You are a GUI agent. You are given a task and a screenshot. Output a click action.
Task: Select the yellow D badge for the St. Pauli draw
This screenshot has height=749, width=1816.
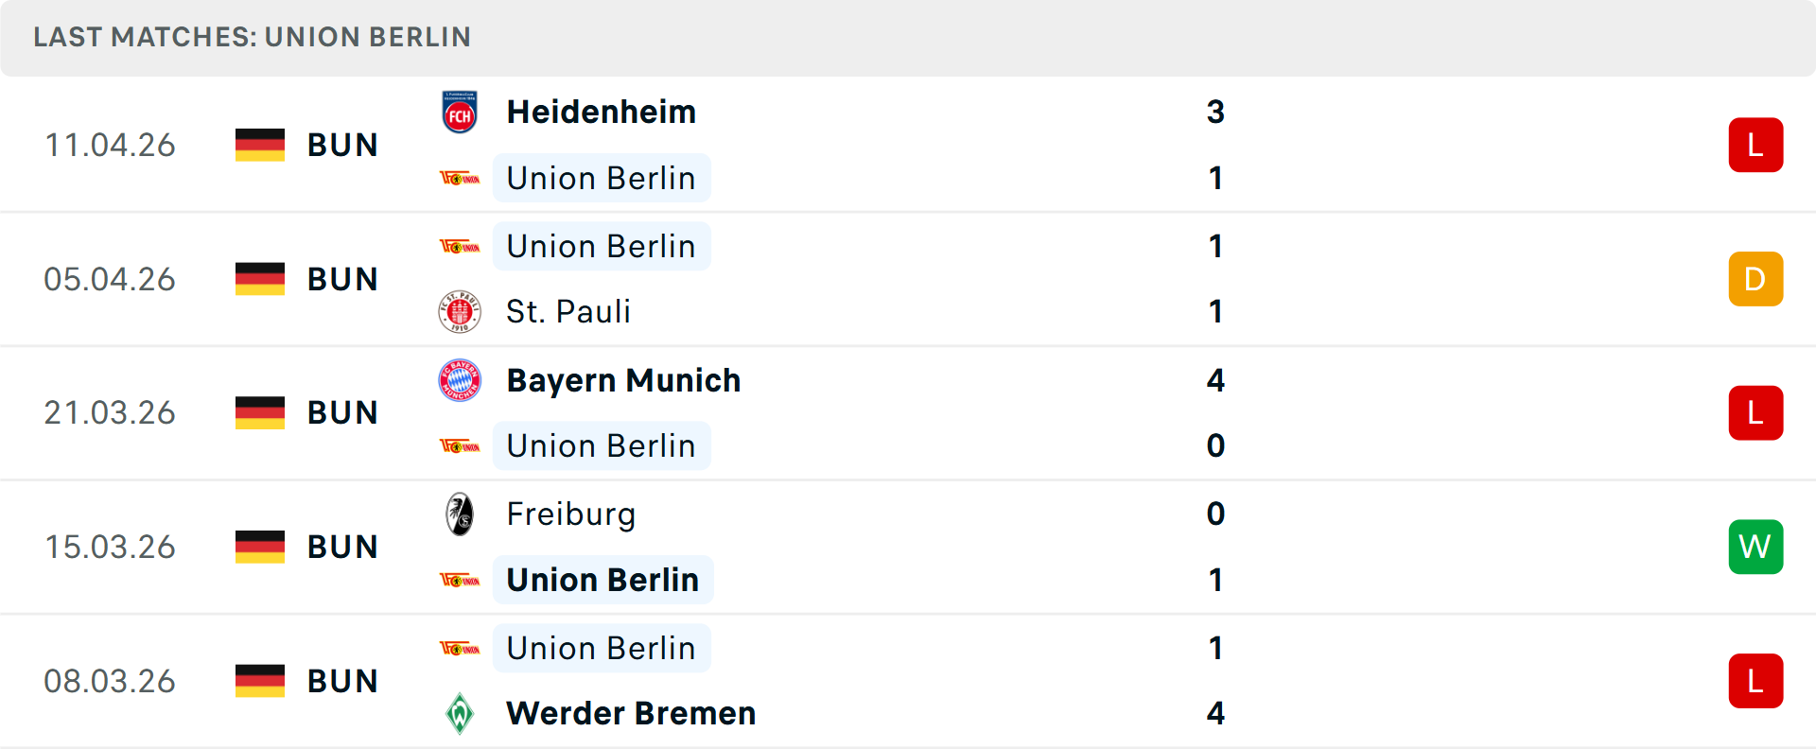[1755, 279]
